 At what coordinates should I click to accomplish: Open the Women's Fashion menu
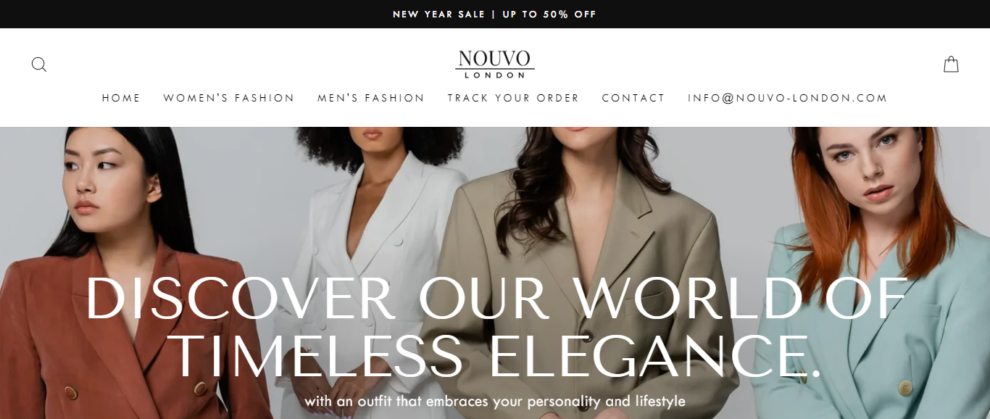coord(229,98)
